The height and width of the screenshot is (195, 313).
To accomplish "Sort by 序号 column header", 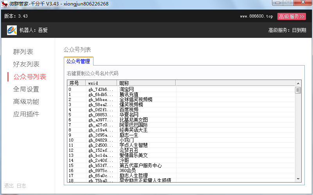I will tap(76, 83).
